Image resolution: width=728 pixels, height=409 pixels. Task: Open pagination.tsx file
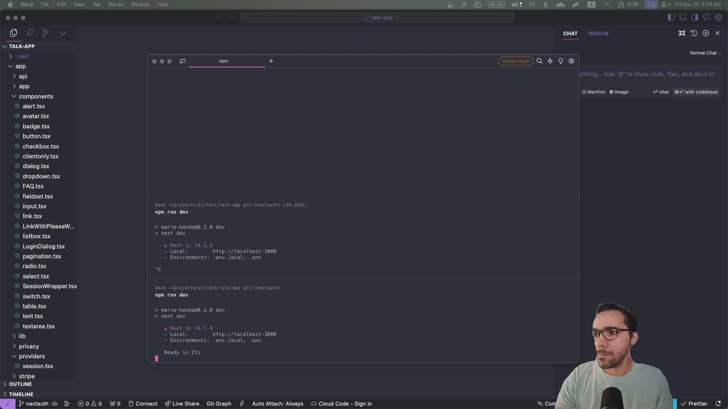click(x=42, y=256)
